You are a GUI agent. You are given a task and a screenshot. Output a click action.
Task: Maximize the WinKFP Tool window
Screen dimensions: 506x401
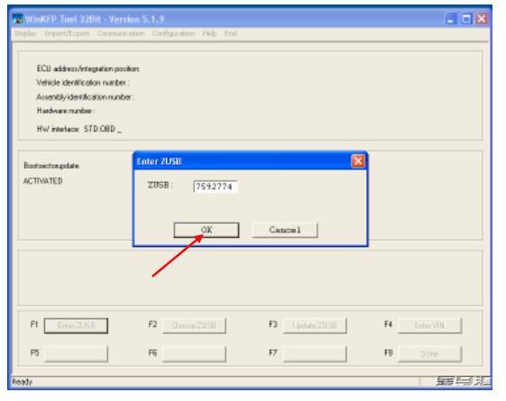coord(466,19)
